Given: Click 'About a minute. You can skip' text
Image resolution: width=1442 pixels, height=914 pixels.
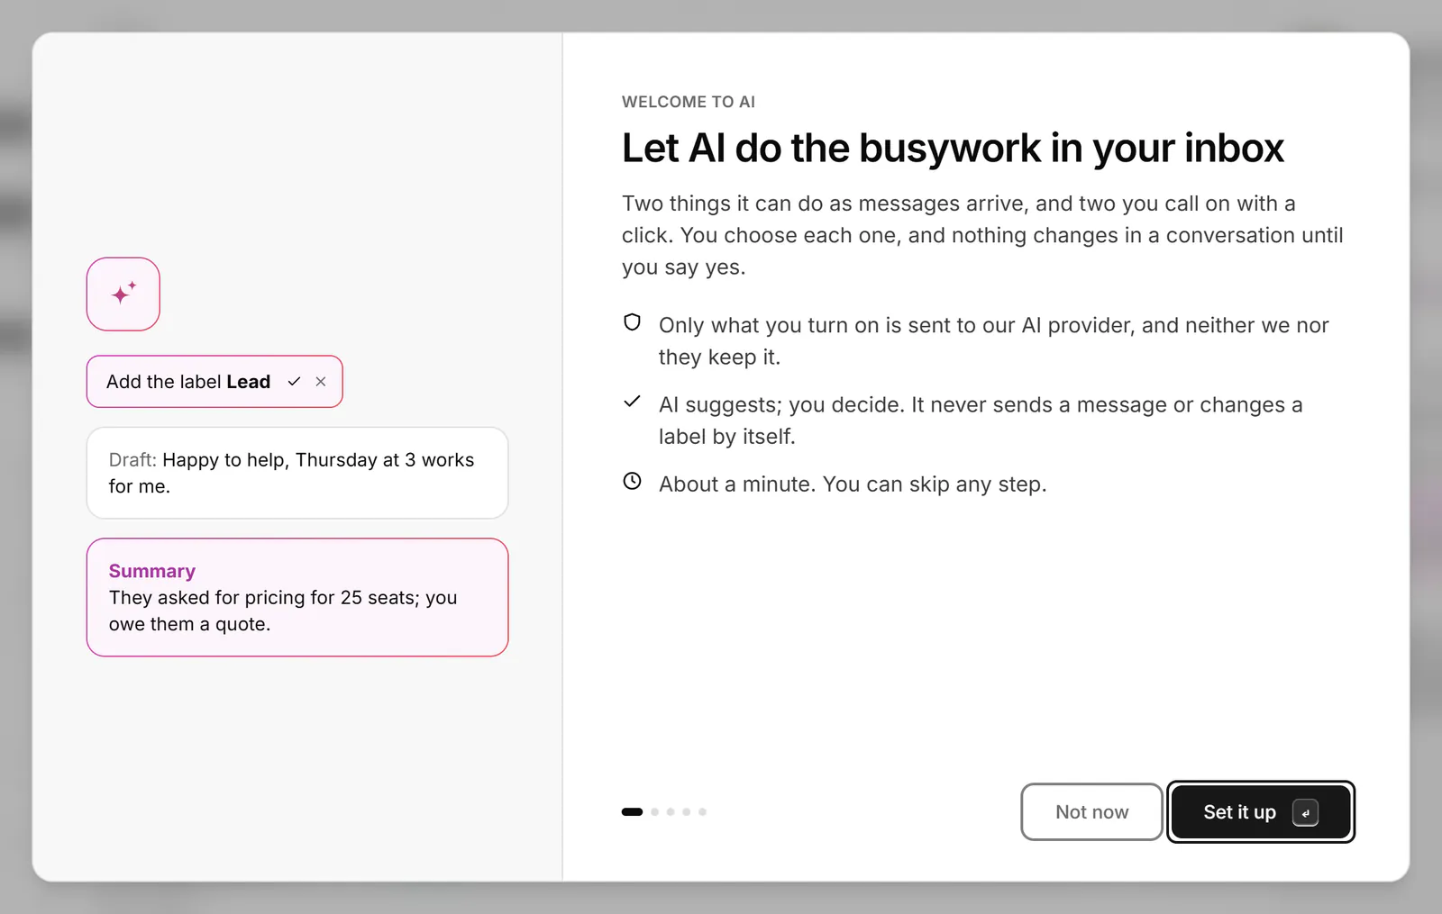Looking at the screenshot, I should coord(853,484).
